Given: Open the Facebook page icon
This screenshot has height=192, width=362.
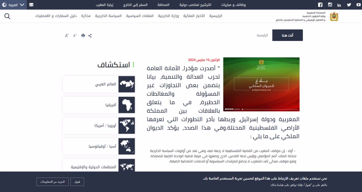Looking at the screenshot, I should pyautogui.click(x=320, y=5).
